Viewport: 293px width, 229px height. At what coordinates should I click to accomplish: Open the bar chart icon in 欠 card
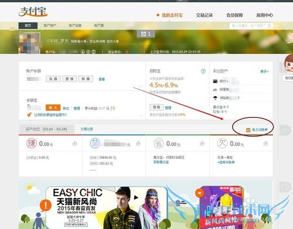265,144
